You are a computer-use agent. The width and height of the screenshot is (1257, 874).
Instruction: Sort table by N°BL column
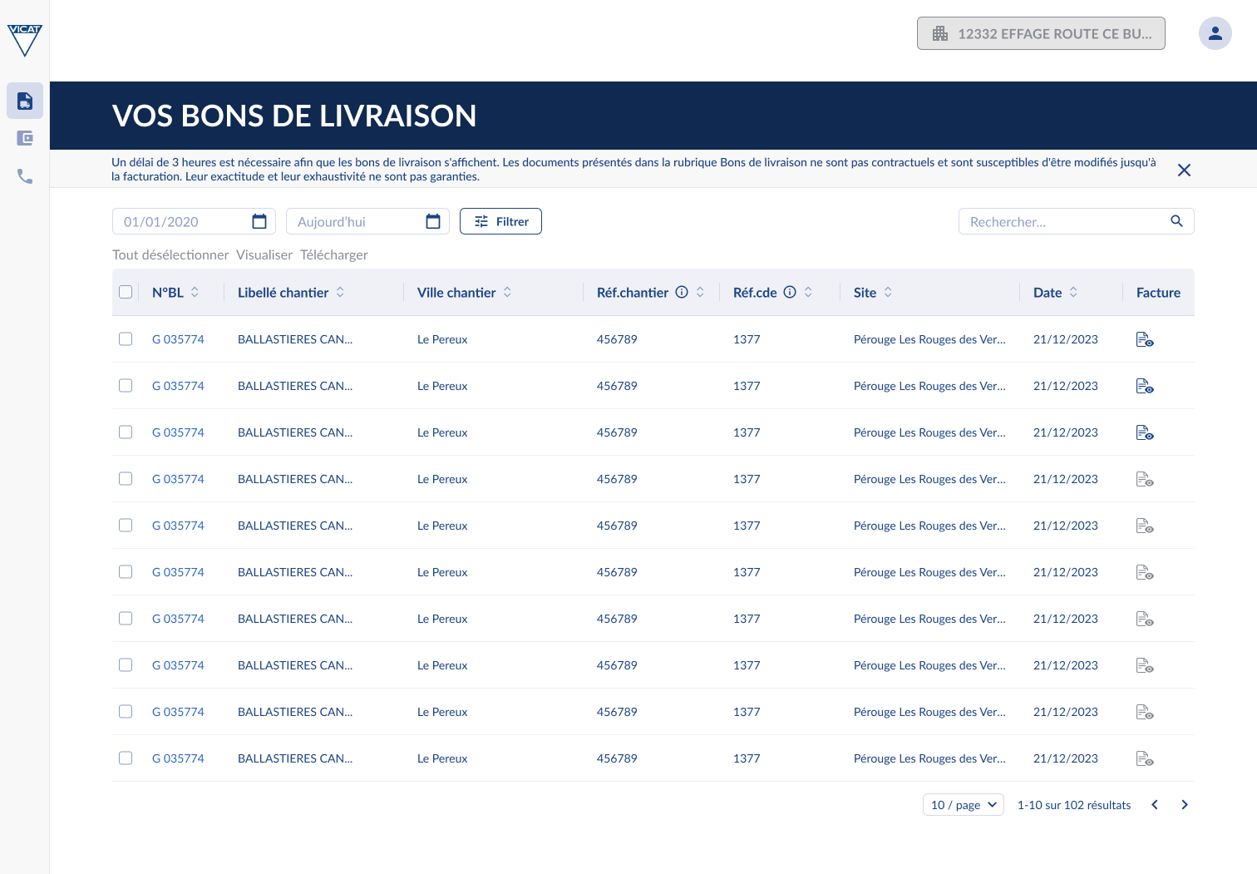pos(195,292)
